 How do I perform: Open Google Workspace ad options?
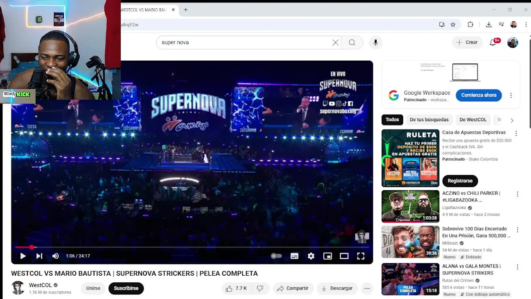[x=511, y=95]
